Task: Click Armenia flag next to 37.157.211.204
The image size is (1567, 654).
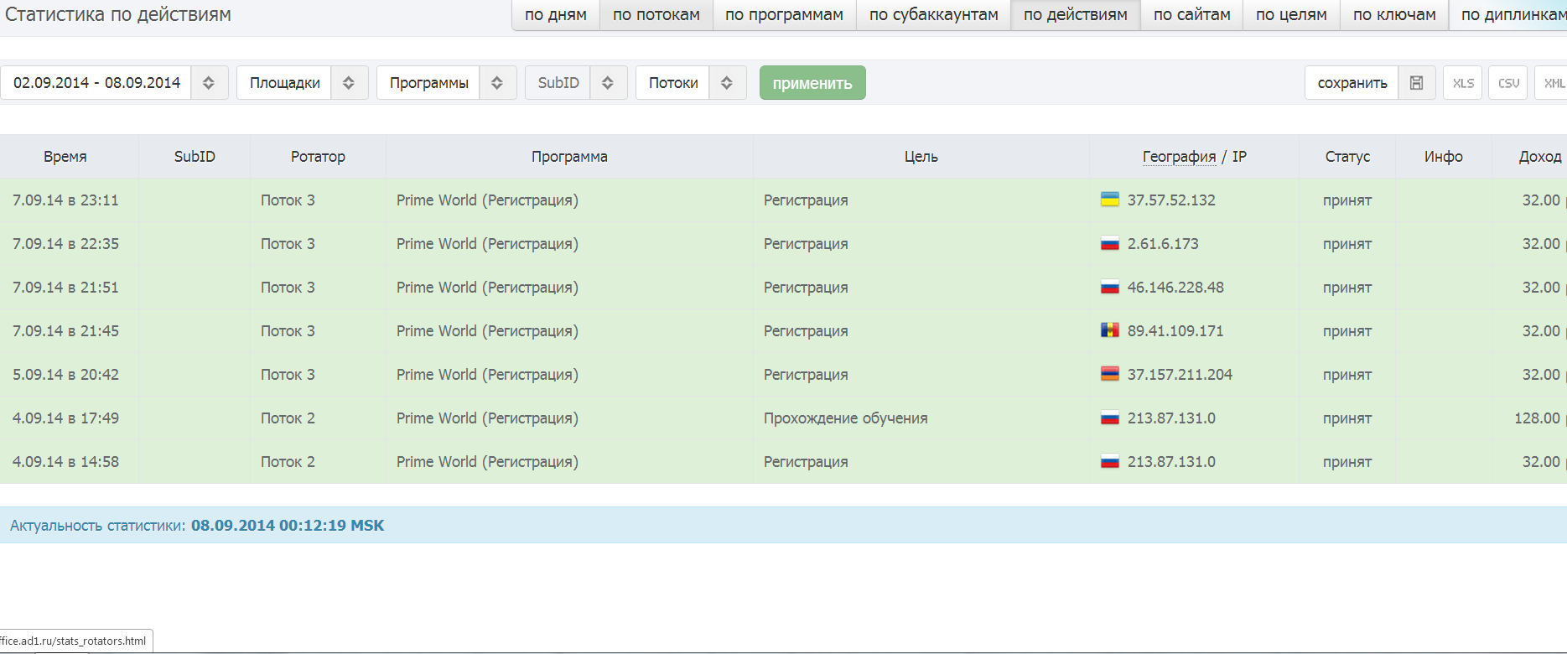Action: pyautogui.click(x=1110, y=374)
